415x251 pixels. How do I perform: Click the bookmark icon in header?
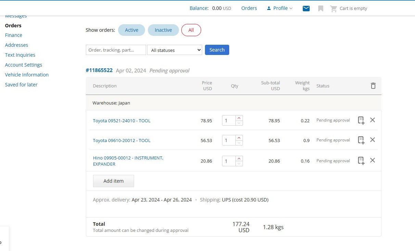point(321,9)
